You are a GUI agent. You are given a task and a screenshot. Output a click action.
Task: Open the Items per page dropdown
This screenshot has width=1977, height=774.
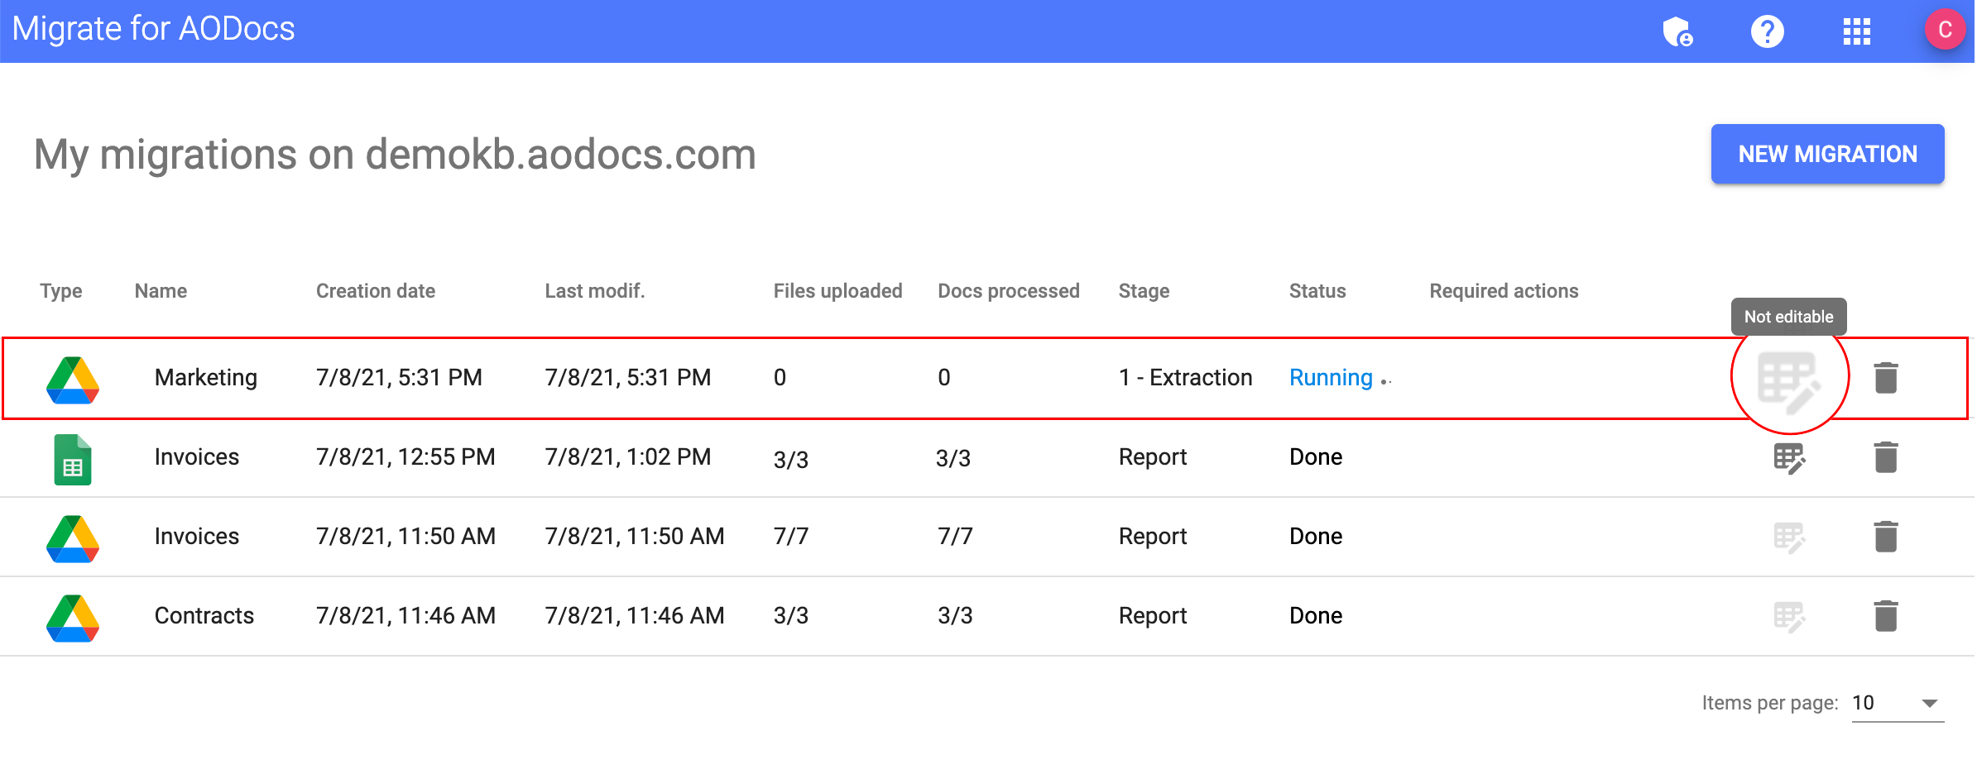(x=1897, y=702)
